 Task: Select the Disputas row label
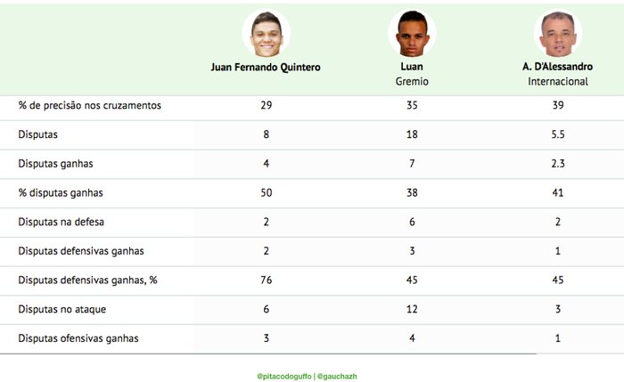(37, 134)
